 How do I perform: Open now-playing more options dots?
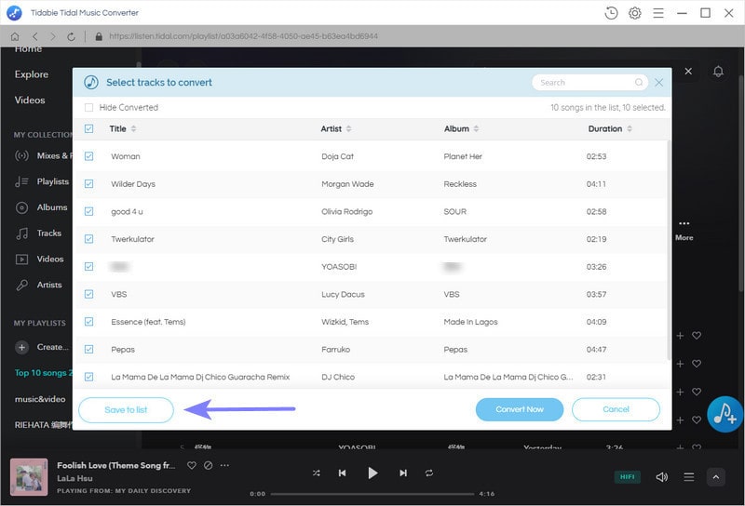(224, 465)
